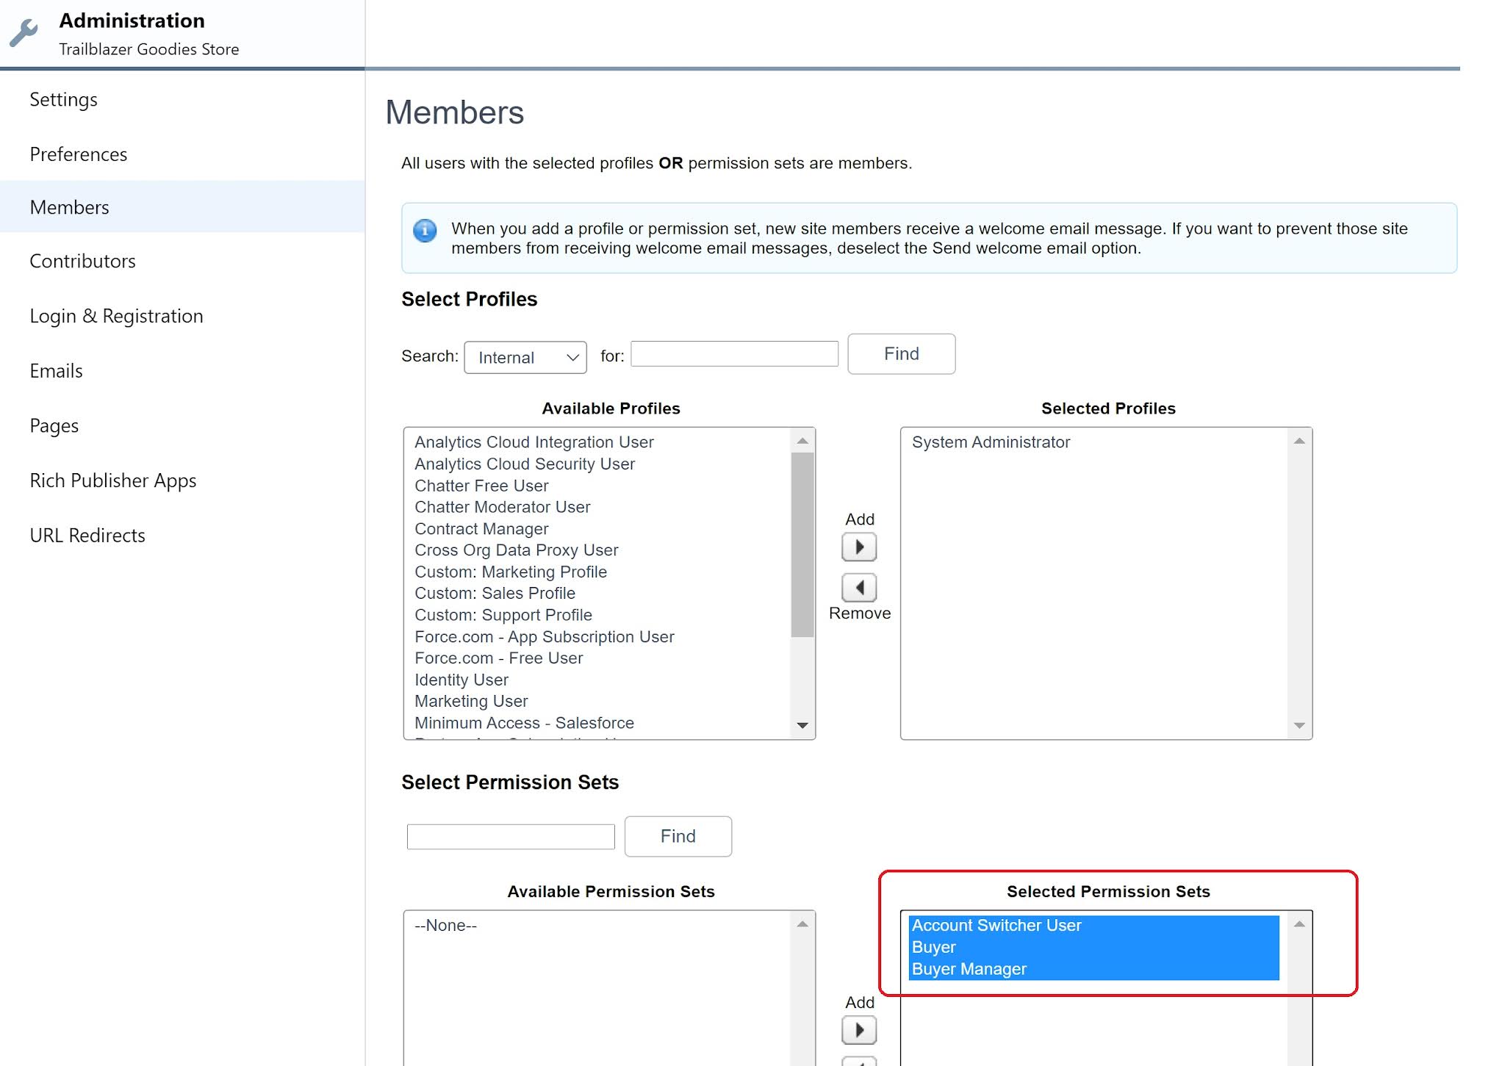Click the Add arrow button for profiles
This screenshot has width=1505, height=1066.
(859, 547)
